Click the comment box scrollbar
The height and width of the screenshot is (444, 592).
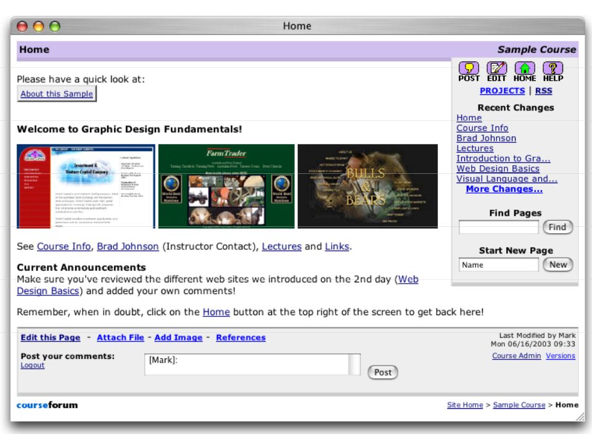(355, 364)
